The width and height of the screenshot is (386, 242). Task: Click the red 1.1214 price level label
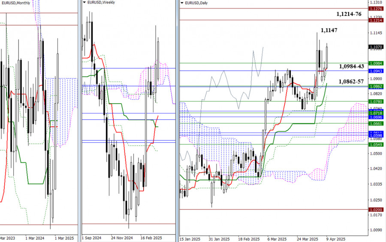[376, 20]
